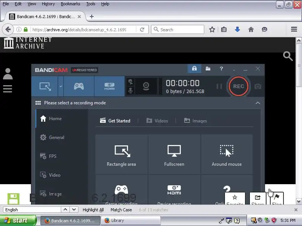Image resolution: width=302 pixels, height=226 pixels.
Task: Click the Flag button
Action: (x=277, y=199)
